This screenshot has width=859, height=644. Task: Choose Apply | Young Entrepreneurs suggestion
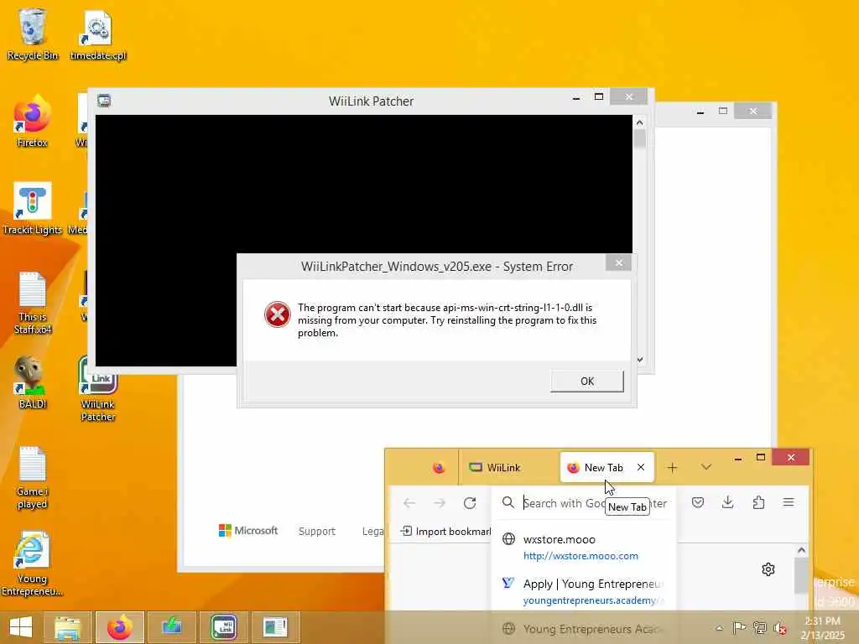[x=584, y=591]
